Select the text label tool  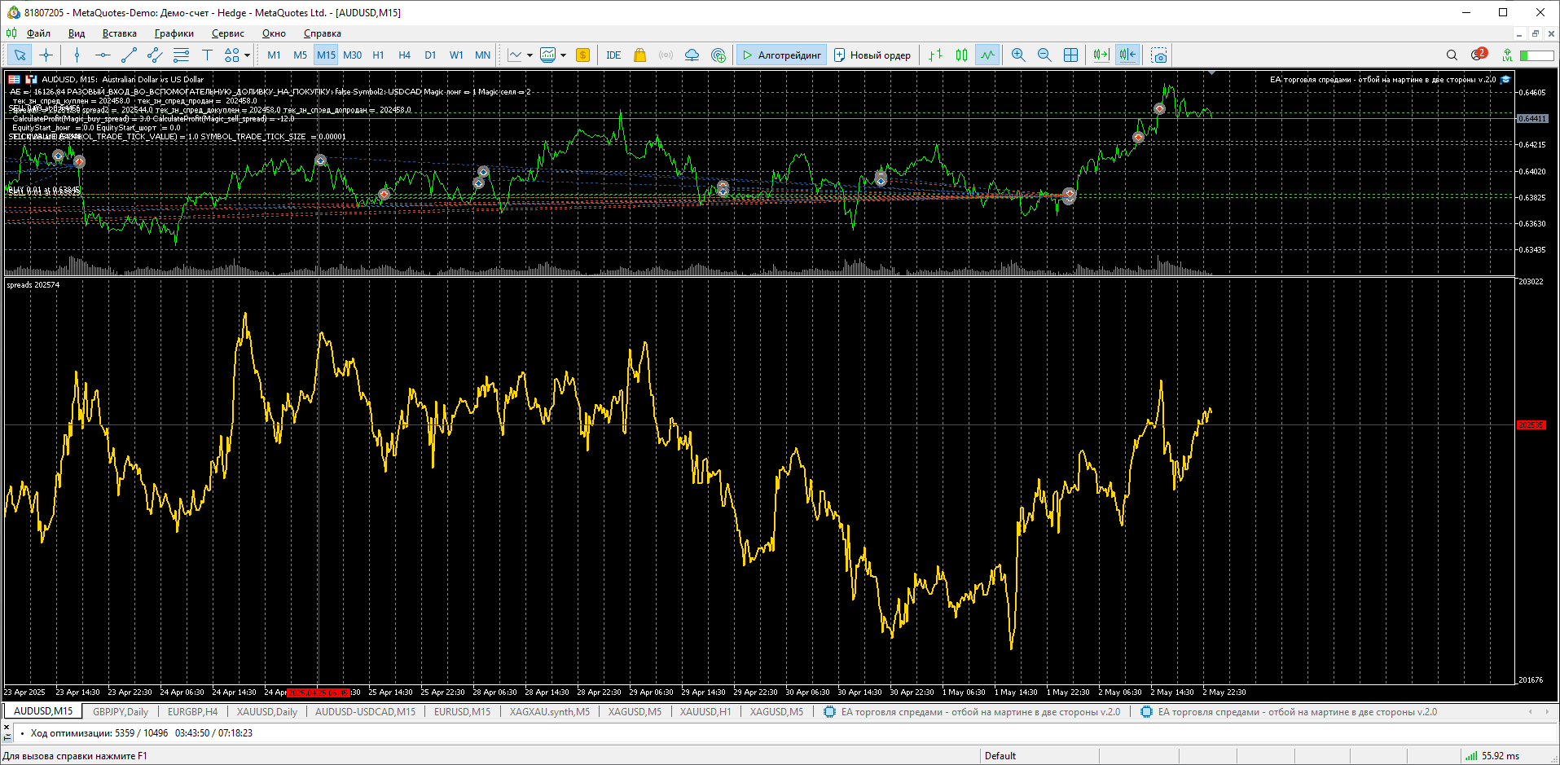[207, 55]
